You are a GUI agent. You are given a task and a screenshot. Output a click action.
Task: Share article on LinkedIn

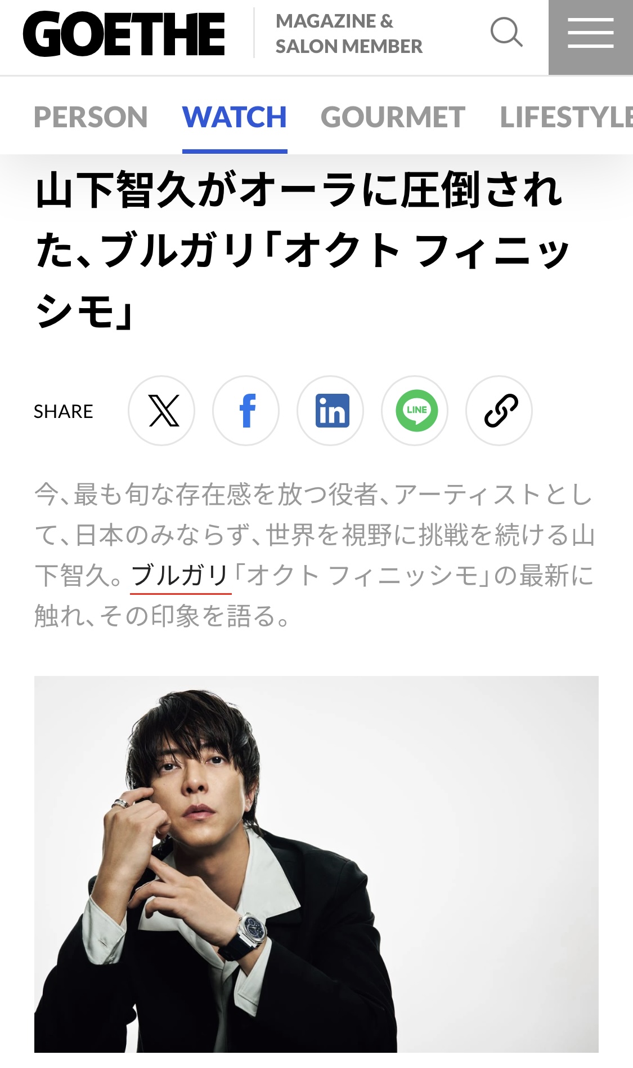(331, 411)
